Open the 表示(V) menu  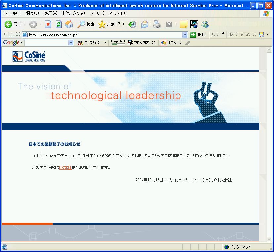tap(51, 13)
